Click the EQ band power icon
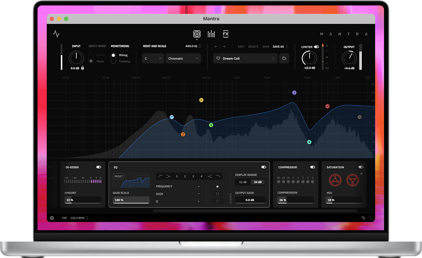Image resolution: width=422 pixels, height=258 pixels. pos(218,201)
